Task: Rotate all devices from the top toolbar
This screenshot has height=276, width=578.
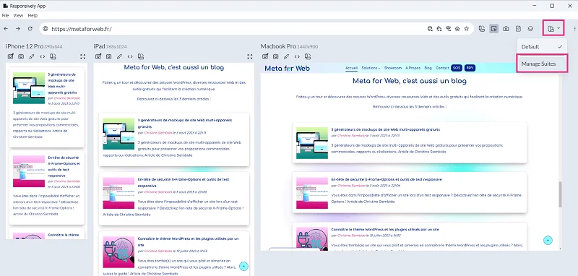Action: click(481, 29)
